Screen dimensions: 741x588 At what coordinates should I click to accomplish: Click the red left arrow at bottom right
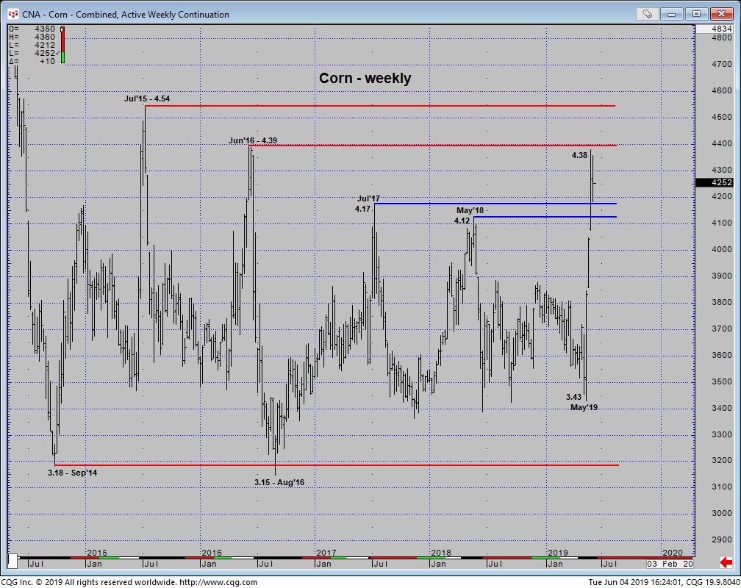point(726,563)
